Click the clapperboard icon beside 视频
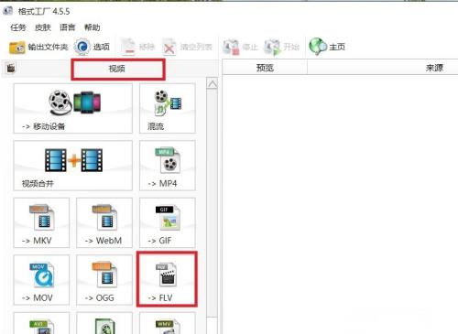This screenshot has width=458, height=334. tap(11, 68)
